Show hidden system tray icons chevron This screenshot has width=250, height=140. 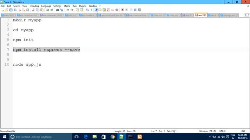(210, 136)
